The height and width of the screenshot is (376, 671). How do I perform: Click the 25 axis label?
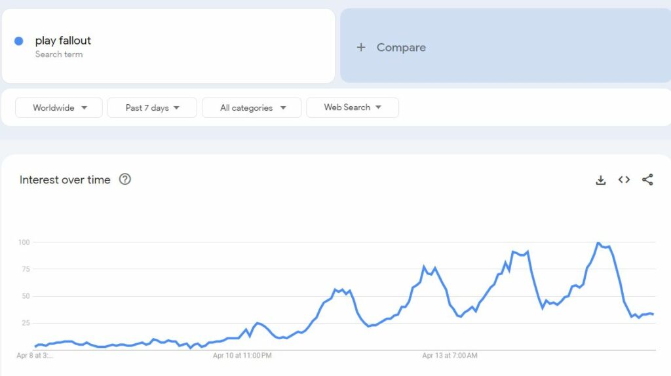click(26, 323)
